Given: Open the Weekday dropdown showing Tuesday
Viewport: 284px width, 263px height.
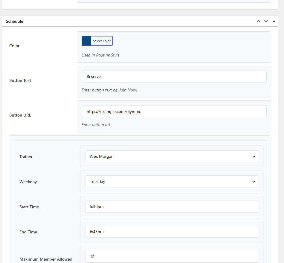Looking at the screenshot, I should pyautogui.click(x=172, y=181).
